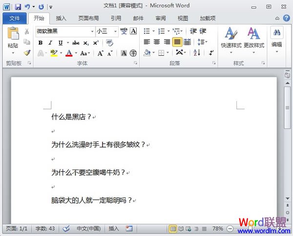The height and width of the screenshot is (236, 293).
Task: Center the paragraph text
Action: pos(157,42)
